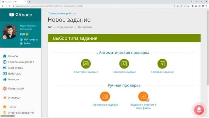This screenshot has width=209, height=118.
Task: Go back with browser back arrow
Action: [3, 6]
